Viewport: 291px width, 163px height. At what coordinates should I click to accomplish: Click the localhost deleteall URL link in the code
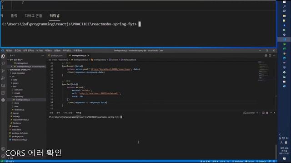point(99,93)
